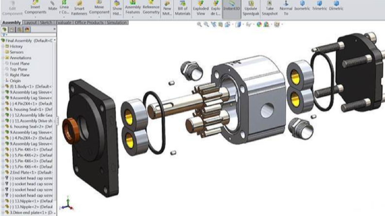Open Section View tool
The image size is (385, 216).
click(220, 24)
